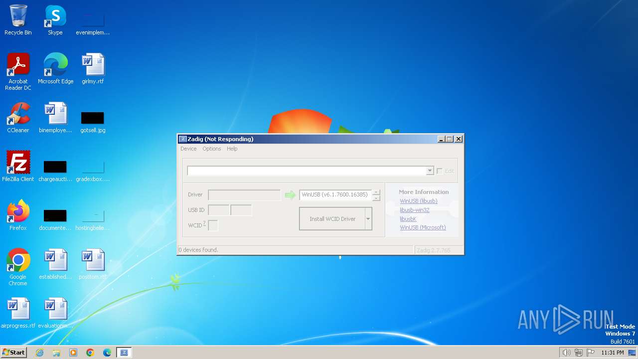
Task: Toggle the WCID indicator box
Action: click(x=213, y=225)
